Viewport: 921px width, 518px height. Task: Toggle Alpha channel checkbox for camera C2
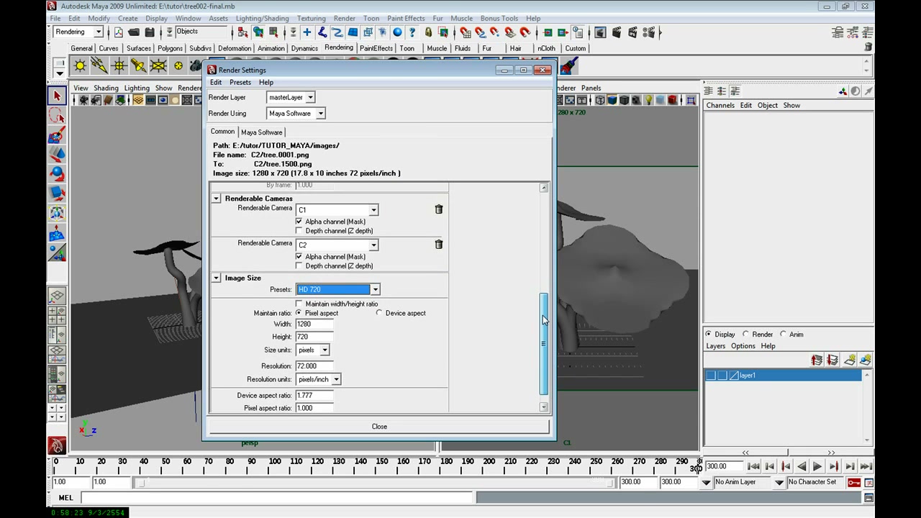coord(299,257)
